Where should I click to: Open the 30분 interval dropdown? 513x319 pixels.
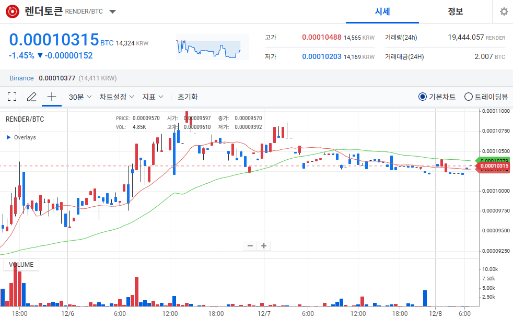click(x=80, y=97)
